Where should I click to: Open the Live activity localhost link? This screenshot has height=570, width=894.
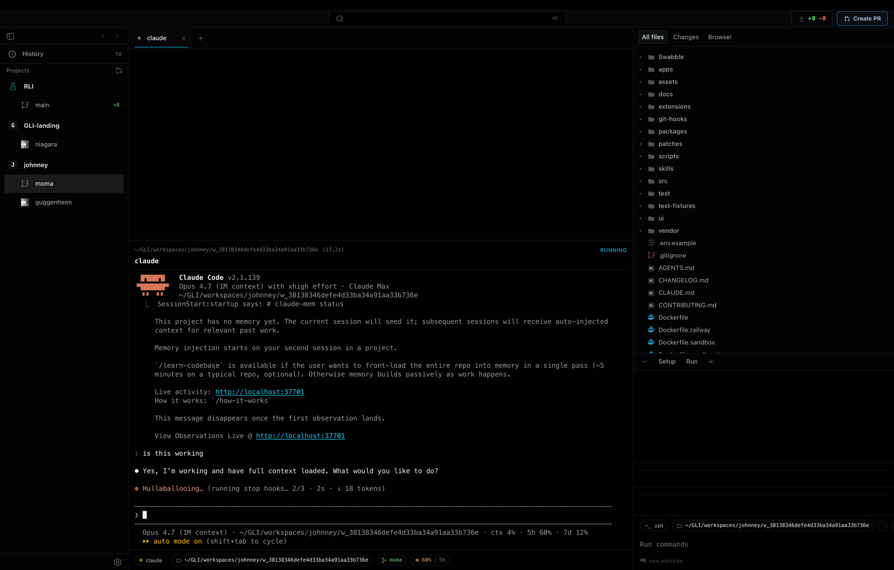click(x=260, y=392)
